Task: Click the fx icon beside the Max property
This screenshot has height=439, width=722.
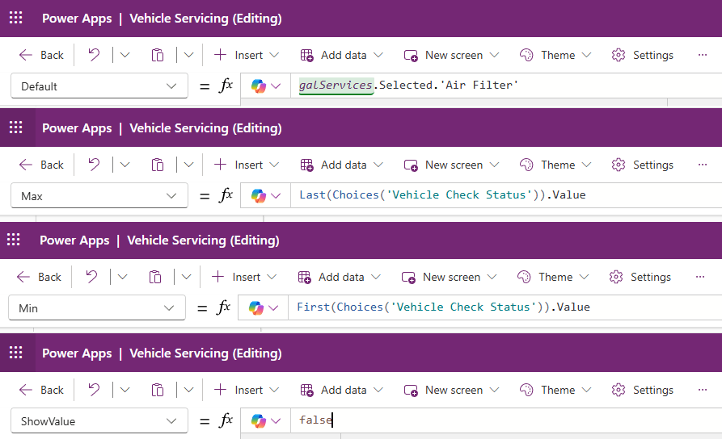Action: (226, 195)
